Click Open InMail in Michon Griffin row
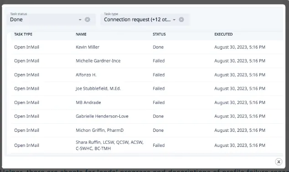Viewport: 289px width, 172px height. click(26, 130)
